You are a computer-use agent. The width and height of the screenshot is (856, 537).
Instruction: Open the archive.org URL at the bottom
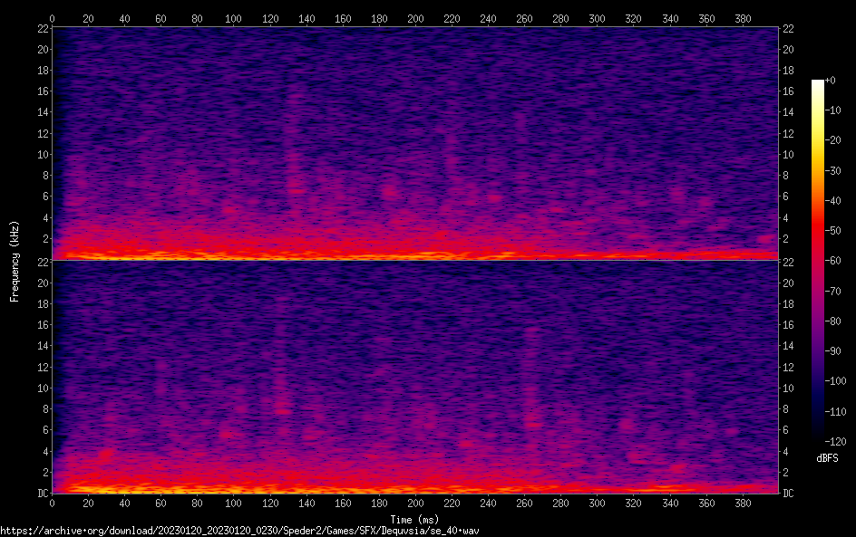[239, 530]
